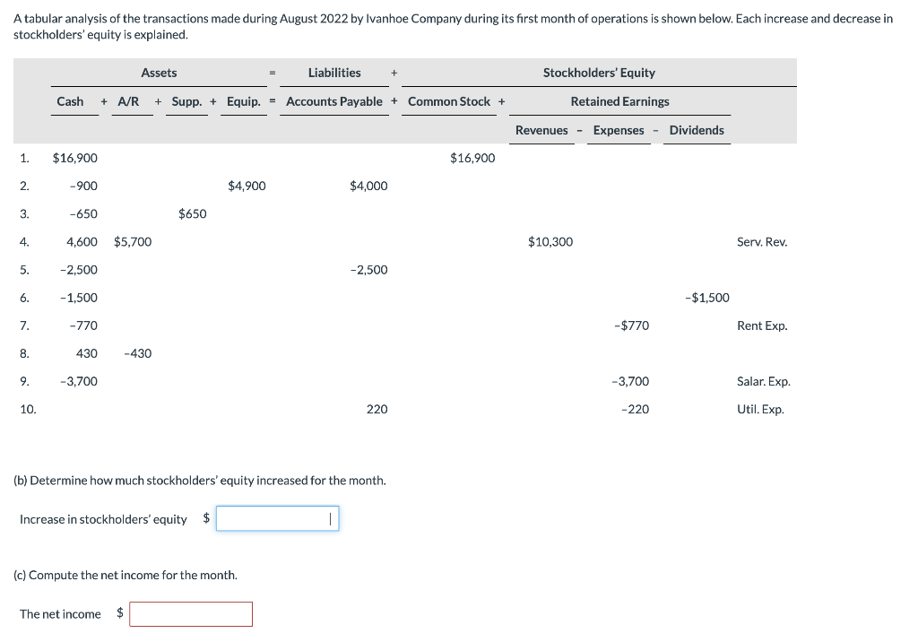Select the Cash column header

[72, 101]
